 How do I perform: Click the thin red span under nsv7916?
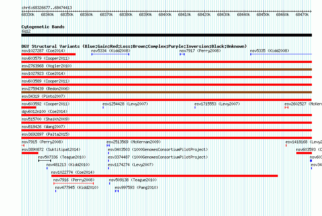pyautogui.click(x=74, y=183)
